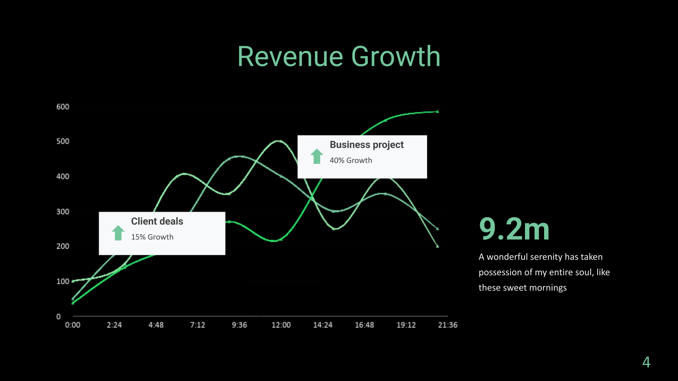Select the 40% Growth text
Image resolution: width=678 pixels, height=381 pixels.
[x=351, y=160]
